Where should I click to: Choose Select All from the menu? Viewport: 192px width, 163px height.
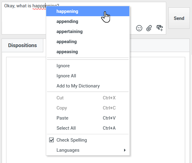(x=66, y=128)
